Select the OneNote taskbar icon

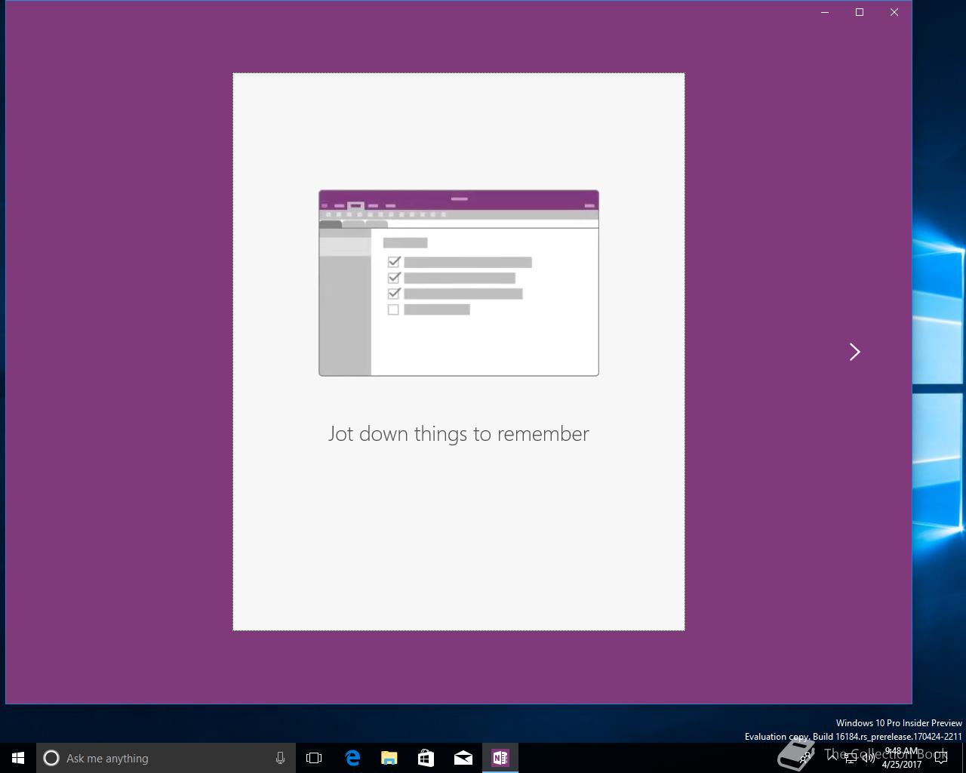click(500, 758)
